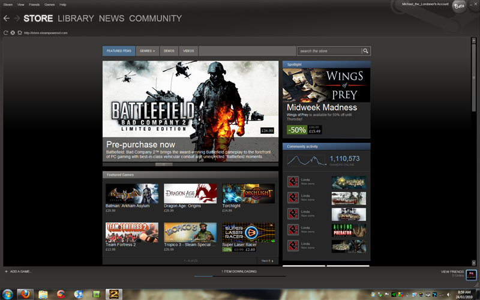Click the browser forward arrow
Image resolution: width=480 pixels, height=300 pixels.
(17, 19)
